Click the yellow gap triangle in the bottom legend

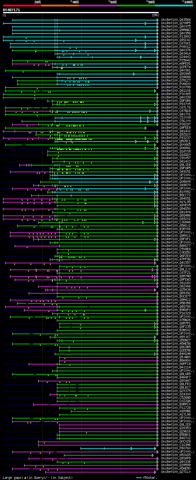25,478
